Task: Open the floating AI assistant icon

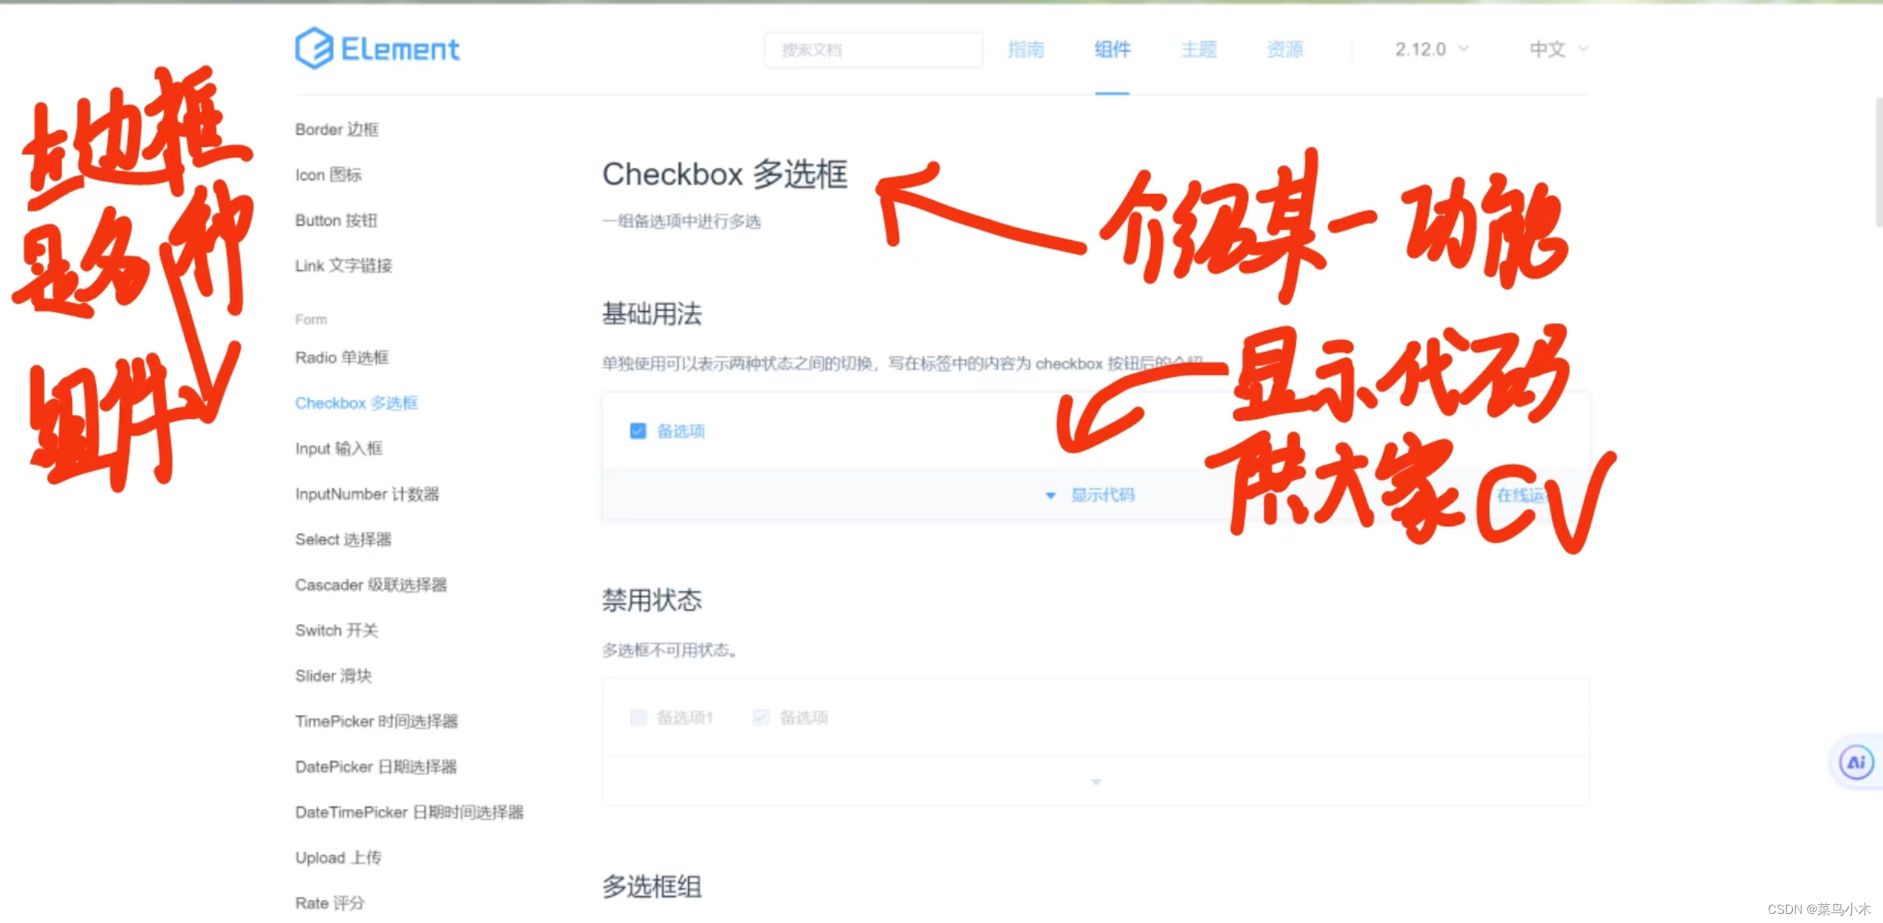Action: tap(1856, 762)
